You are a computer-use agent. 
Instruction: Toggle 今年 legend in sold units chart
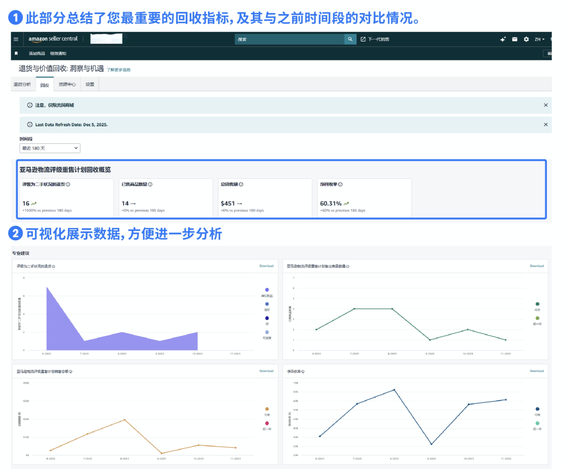point(537,304)
